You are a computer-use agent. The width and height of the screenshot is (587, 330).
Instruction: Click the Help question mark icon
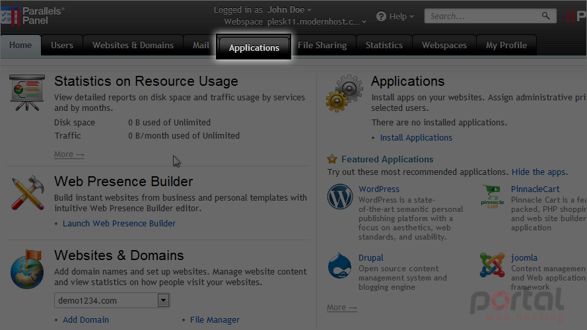381,16
